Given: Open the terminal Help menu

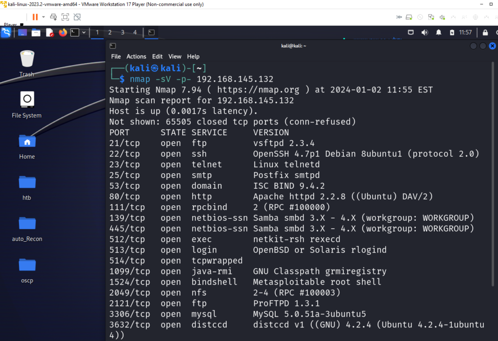Looking at the screenshot, I should click(x=193, y=56).
